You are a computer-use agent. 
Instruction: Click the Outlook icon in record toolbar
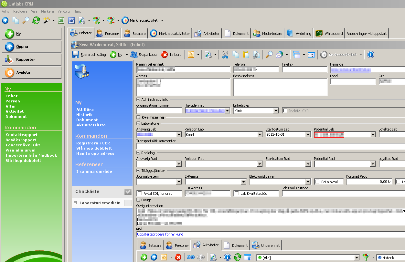coord(191,55)
